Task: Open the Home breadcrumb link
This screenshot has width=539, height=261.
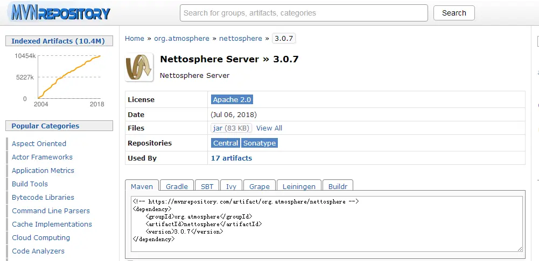Action: (135, 39)
